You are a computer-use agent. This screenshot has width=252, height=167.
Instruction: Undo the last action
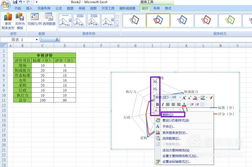click(20, 2)
